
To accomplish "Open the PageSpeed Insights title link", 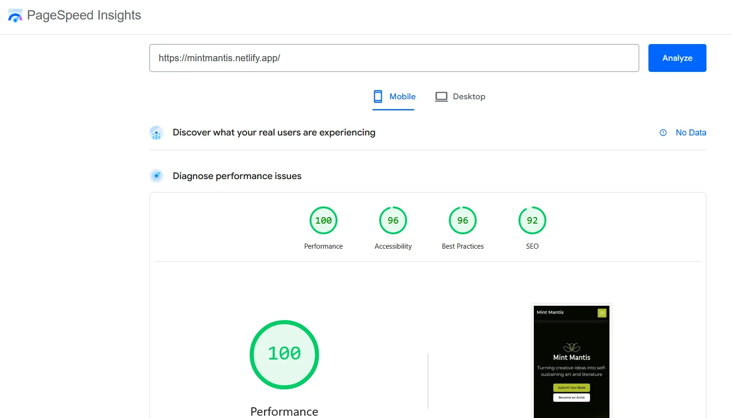I will pos(84,15).
